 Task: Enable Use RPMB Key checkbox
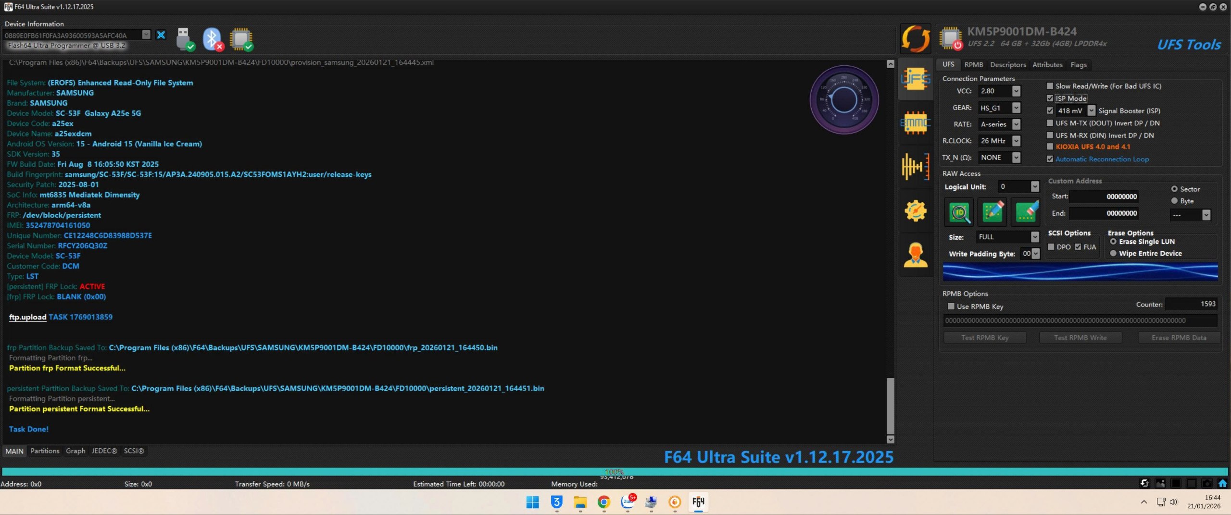click(x=951, y=307)
